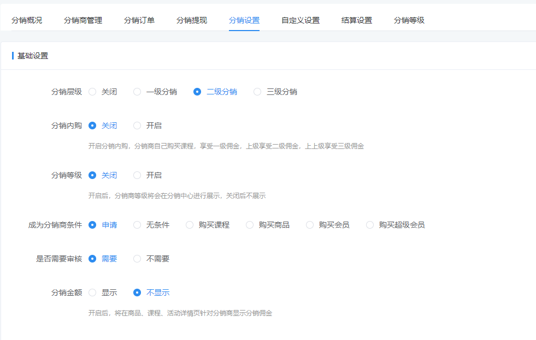536x340 pixels.
Task: Click the hint text about 分销中心进行展示
Action: 177,195
